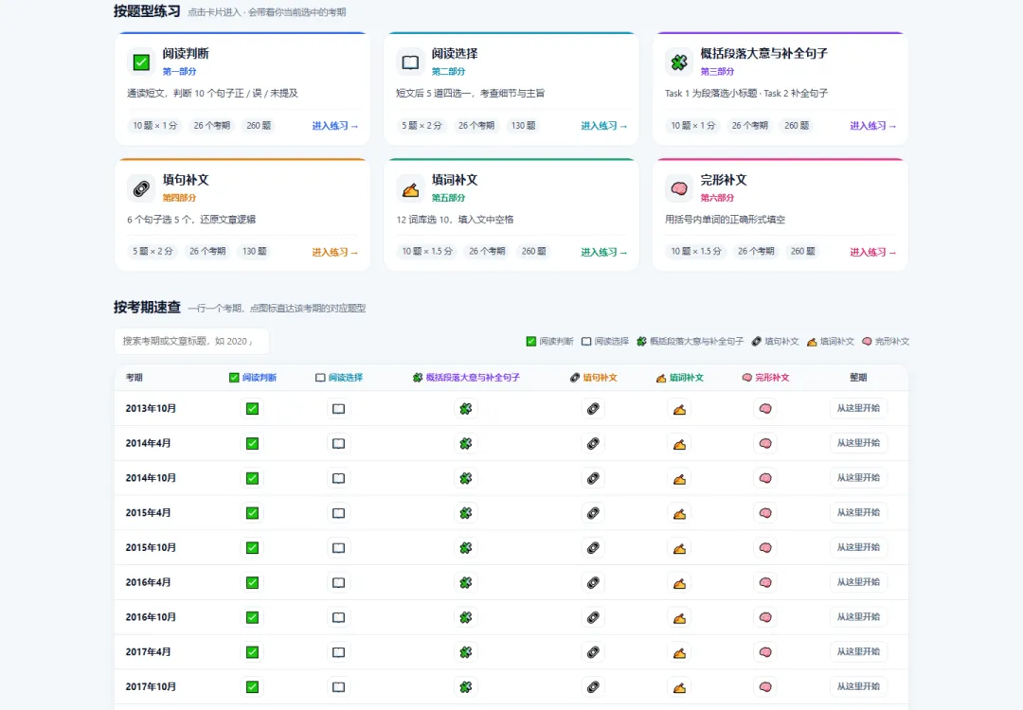Click 进入练习 on the 填句补文 card
Screen dimensions: 1023x710
pyautogui.click(x=334, y=253)
